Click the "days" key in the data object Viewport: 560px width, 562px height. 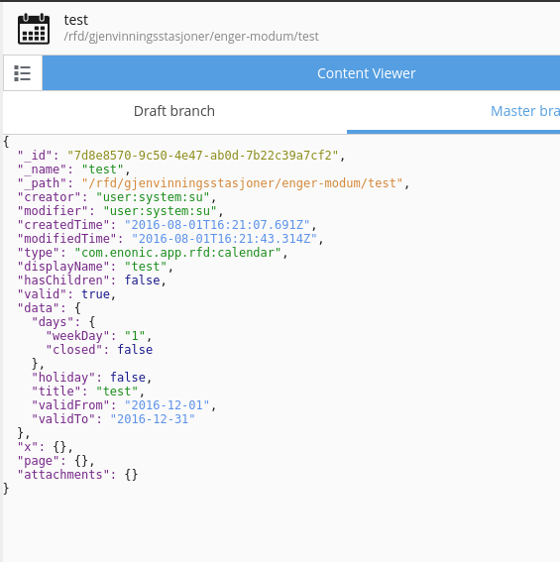pos(53,322)
